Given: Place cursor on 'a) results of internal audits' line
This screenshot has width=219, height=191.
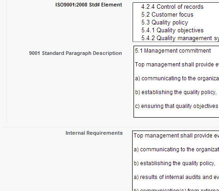Looking at the screenshot, I should pos(176,177).
